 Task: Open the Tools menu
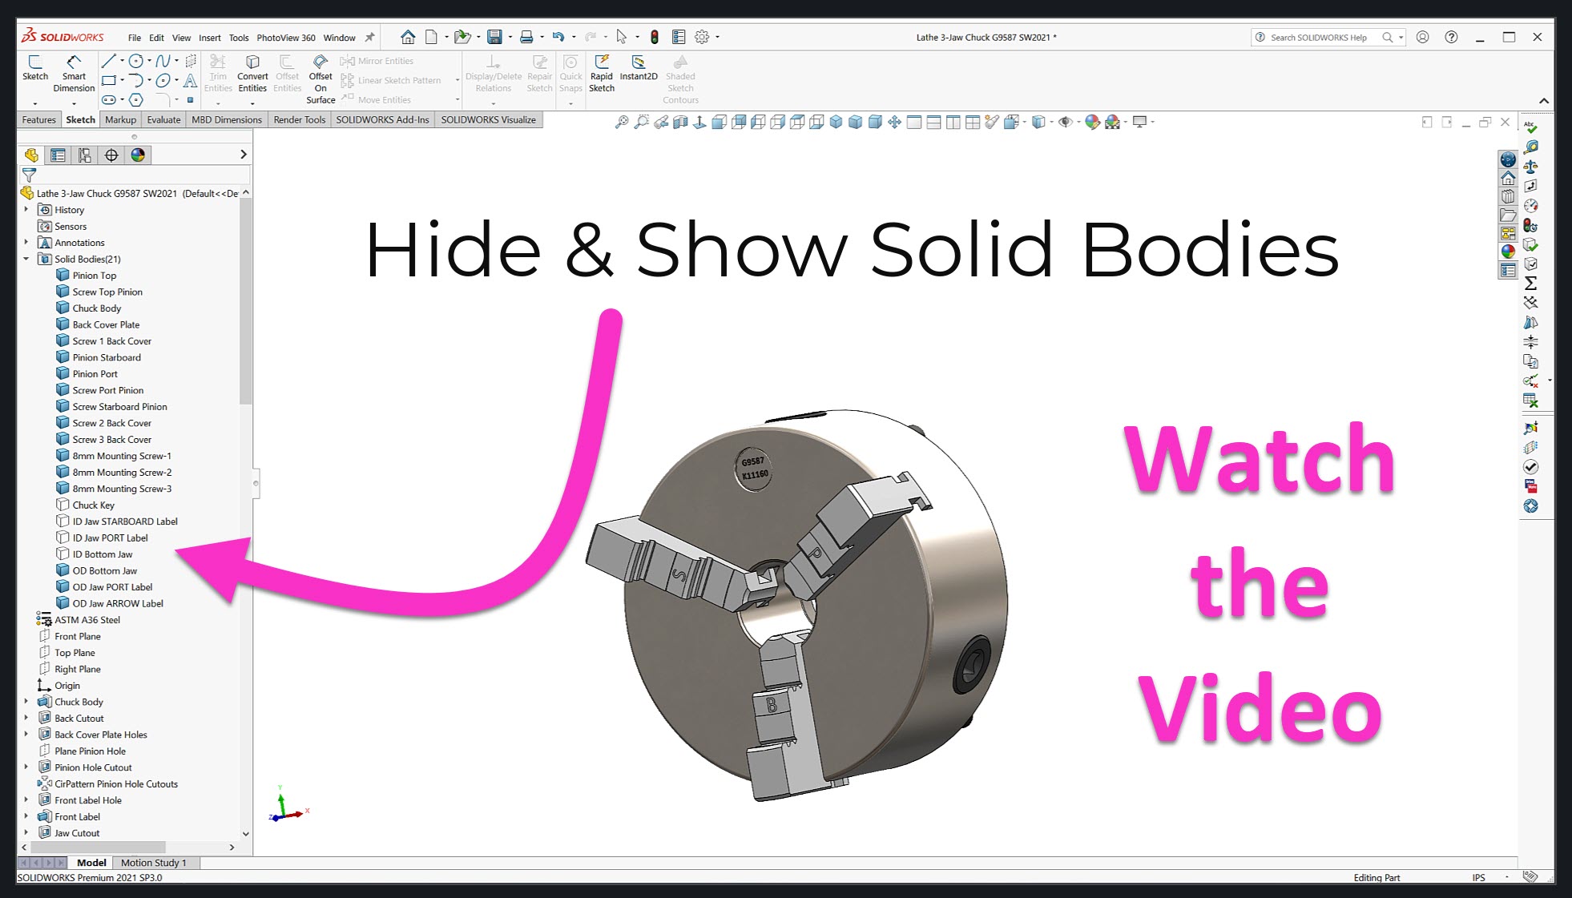(x=239, y=38)
